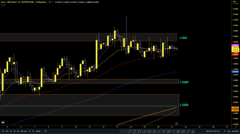Select the Bu sene date range
The width and height of the screenshot is (240, 134).
coord(24,131)
